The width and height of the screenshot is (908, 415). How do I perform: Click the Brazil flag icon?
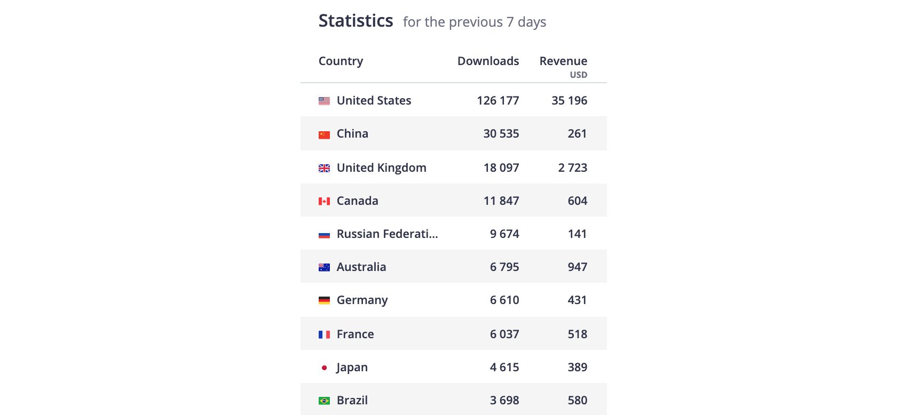click(324, 401)
